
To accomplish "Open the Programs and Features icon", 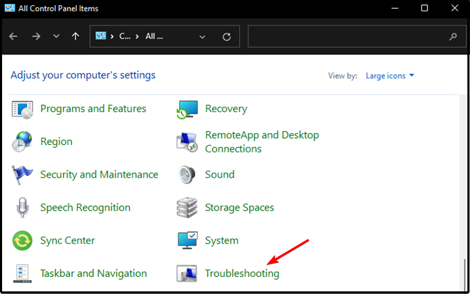I will 22,109.
